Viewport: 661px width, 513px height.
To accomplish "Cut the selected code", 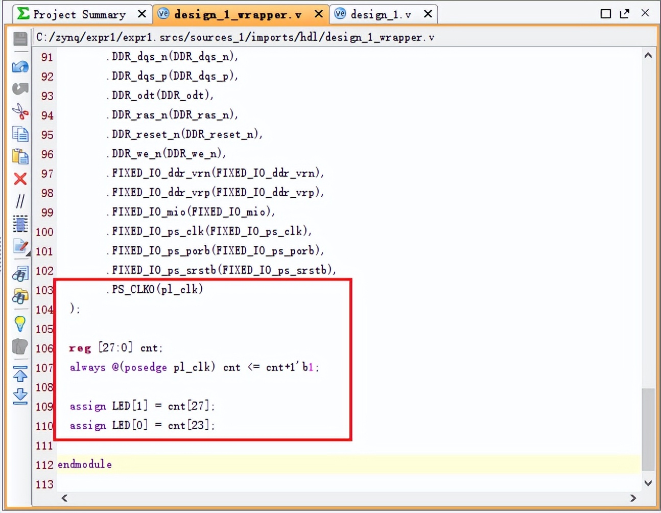I will tap(20, 112).
